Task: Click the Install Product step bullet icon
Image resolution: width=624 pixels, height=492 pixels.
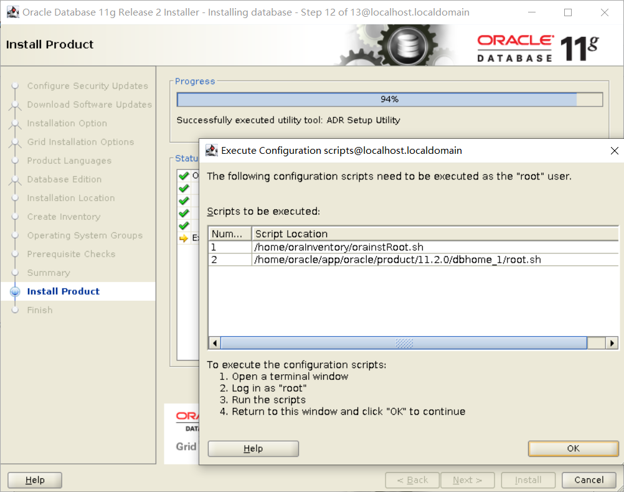Action: point(15,291)
